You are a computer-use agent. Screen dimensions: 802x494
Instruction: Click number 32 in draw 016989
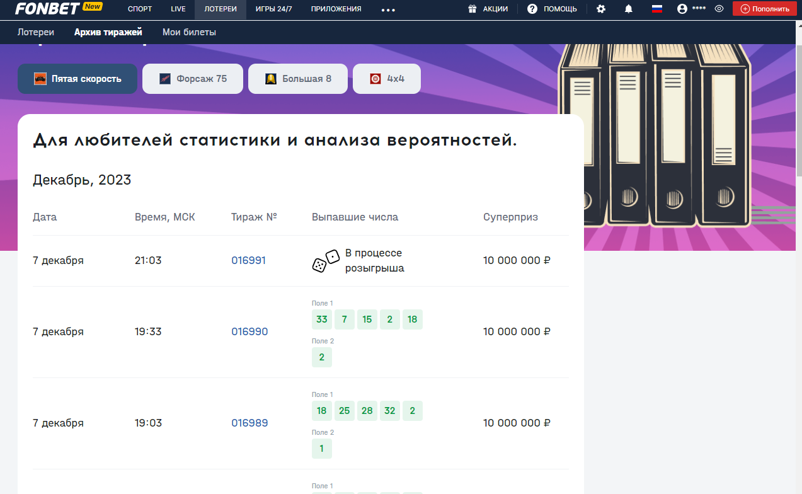point(390,411)
